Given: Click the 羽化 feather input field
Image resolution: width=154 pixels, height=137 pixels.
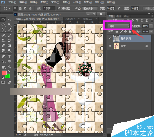Looking at the screenshot, I should pos(49,8).
